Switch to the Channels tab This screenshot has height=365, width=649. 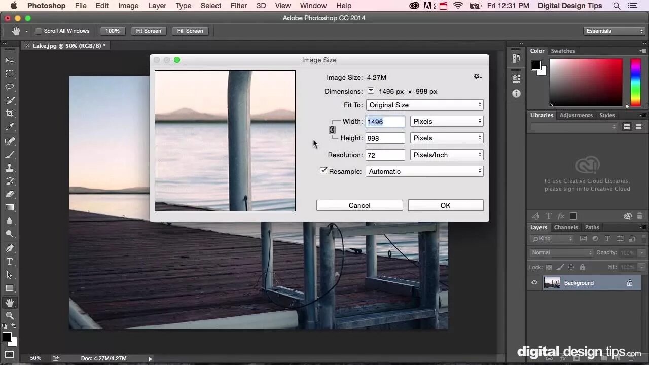pyautogui.click(x=566, y=227)
